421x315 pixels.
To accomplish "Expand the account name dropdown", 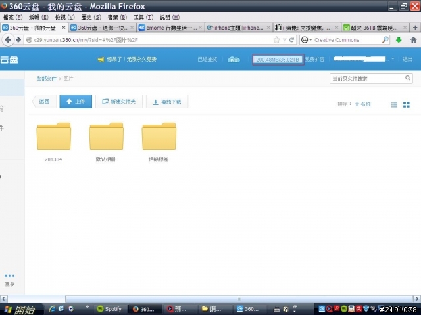I will coord(393,59).
